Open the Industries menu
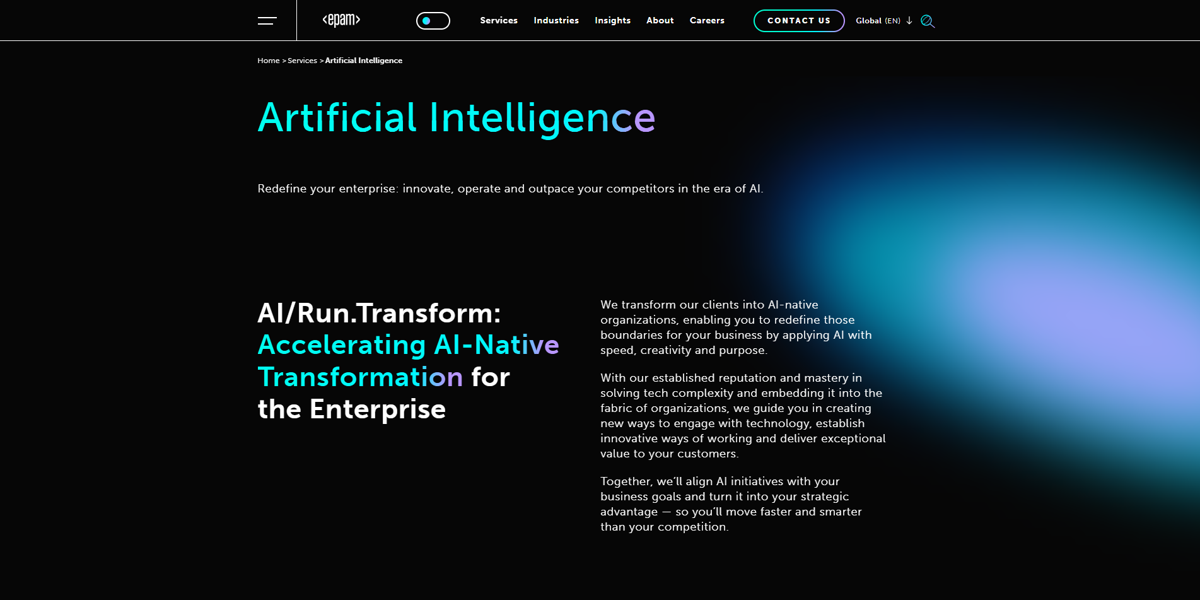Image resolution: width=1200 pixels, height=600 pixels. tap(556, 20)
